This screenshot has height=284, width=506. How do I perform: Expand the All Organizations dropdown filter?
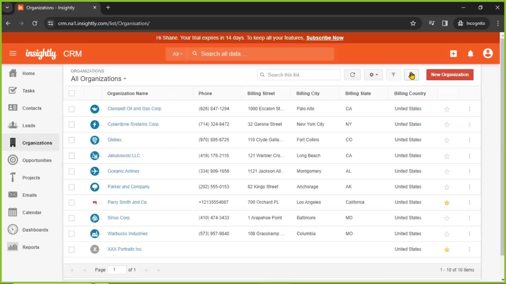click(x=98, y=79)
